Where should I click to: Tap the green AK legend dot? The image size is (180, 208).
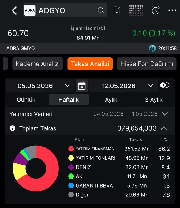click(x=71, y=176)
